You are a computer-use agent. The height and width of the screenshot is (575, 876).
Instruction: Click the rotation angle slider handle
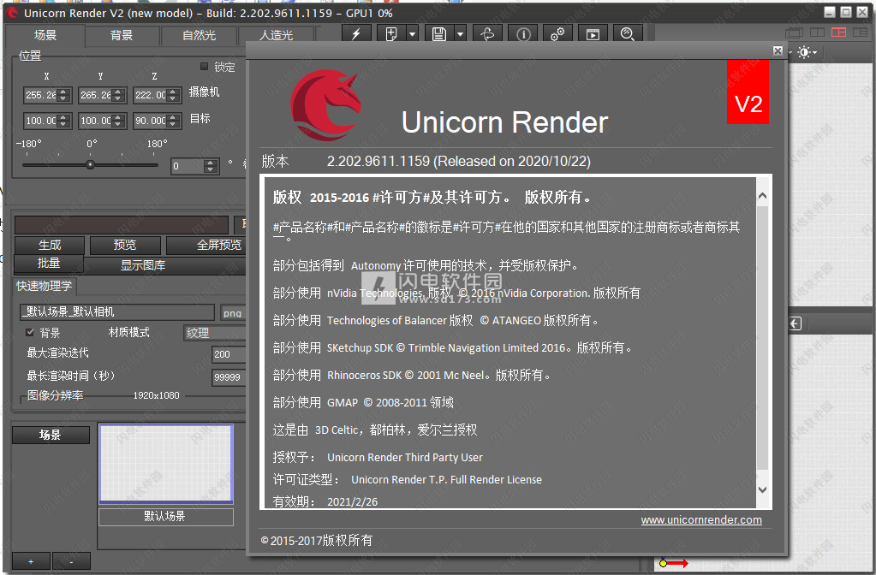pyautogui.click(x=90, y=164)
